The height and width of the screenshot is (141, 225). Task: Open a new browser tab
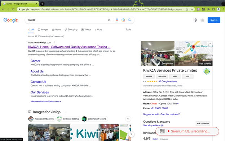[42, 4]
